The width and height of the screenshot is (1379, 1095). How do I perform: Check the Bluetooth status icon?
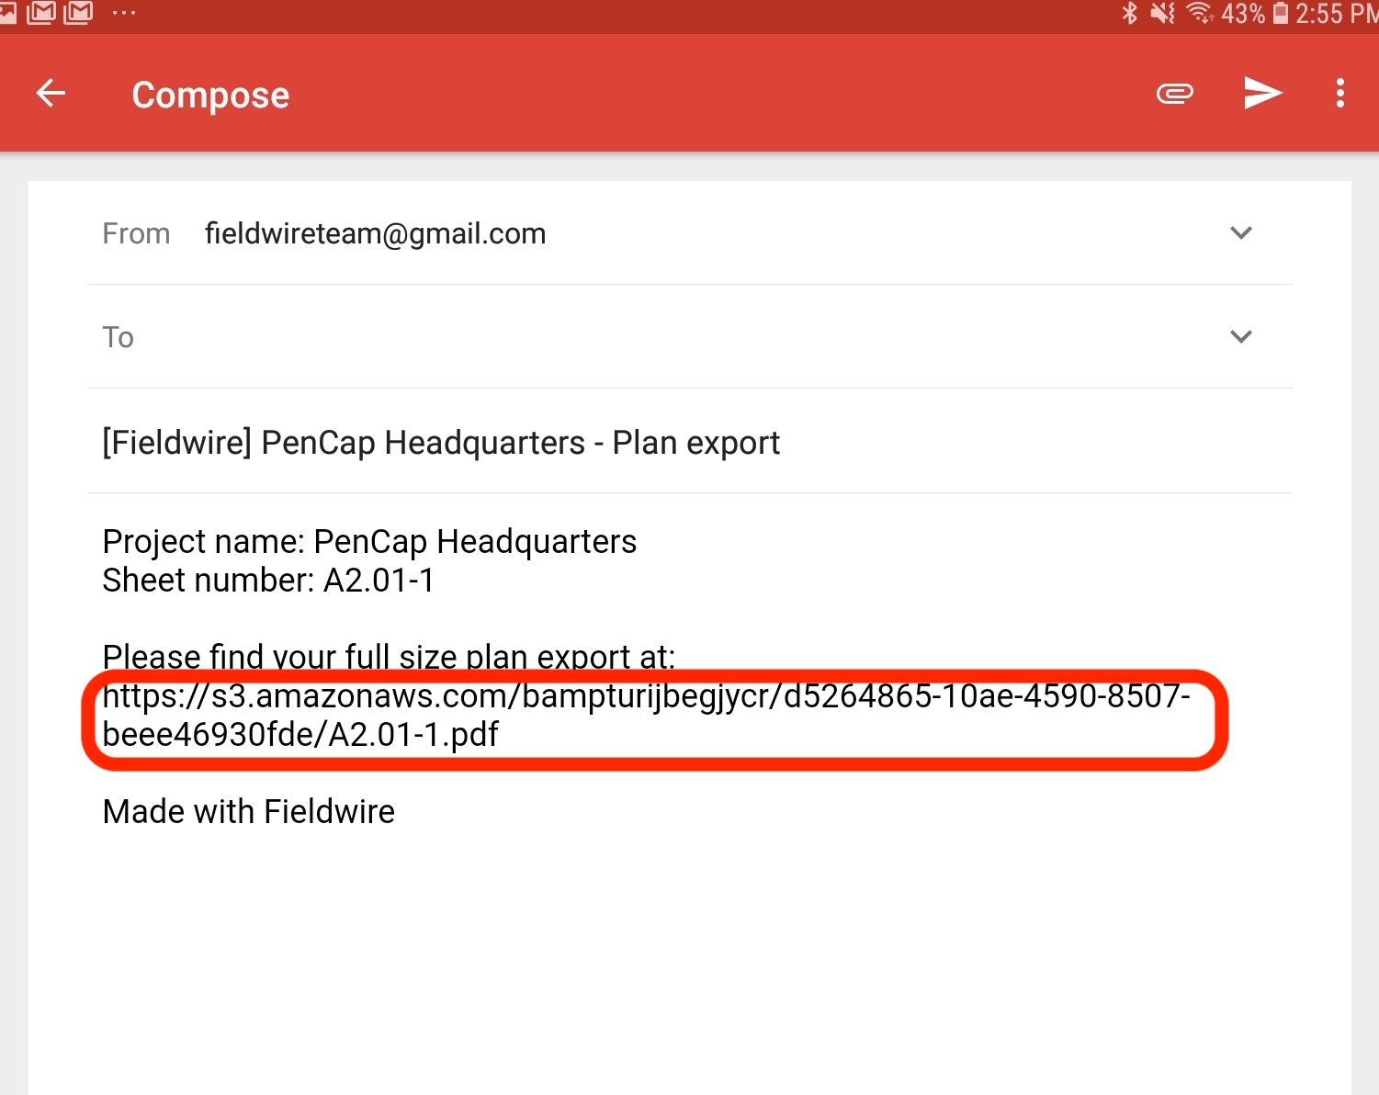pos(1129,14)
